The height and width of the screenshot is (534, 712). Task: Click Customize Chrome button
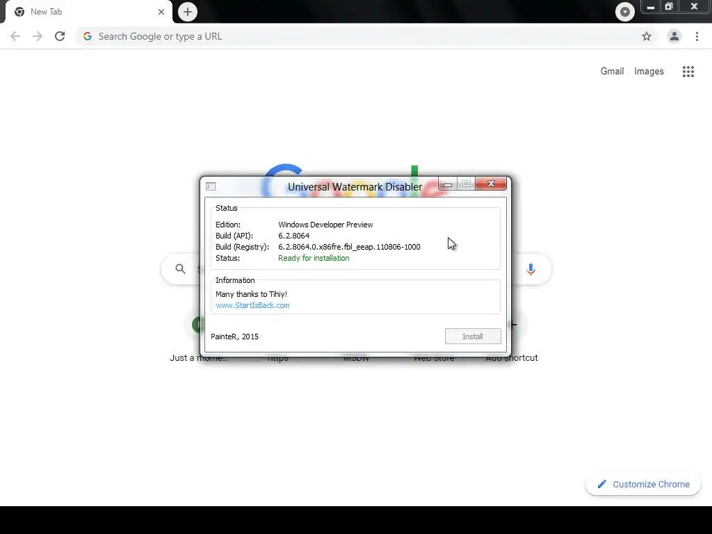click(x=643, y=484)
